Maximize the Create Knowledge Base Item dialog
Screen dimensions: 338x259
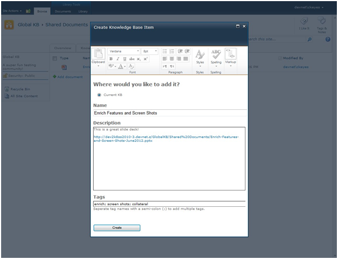coord(238,26)
